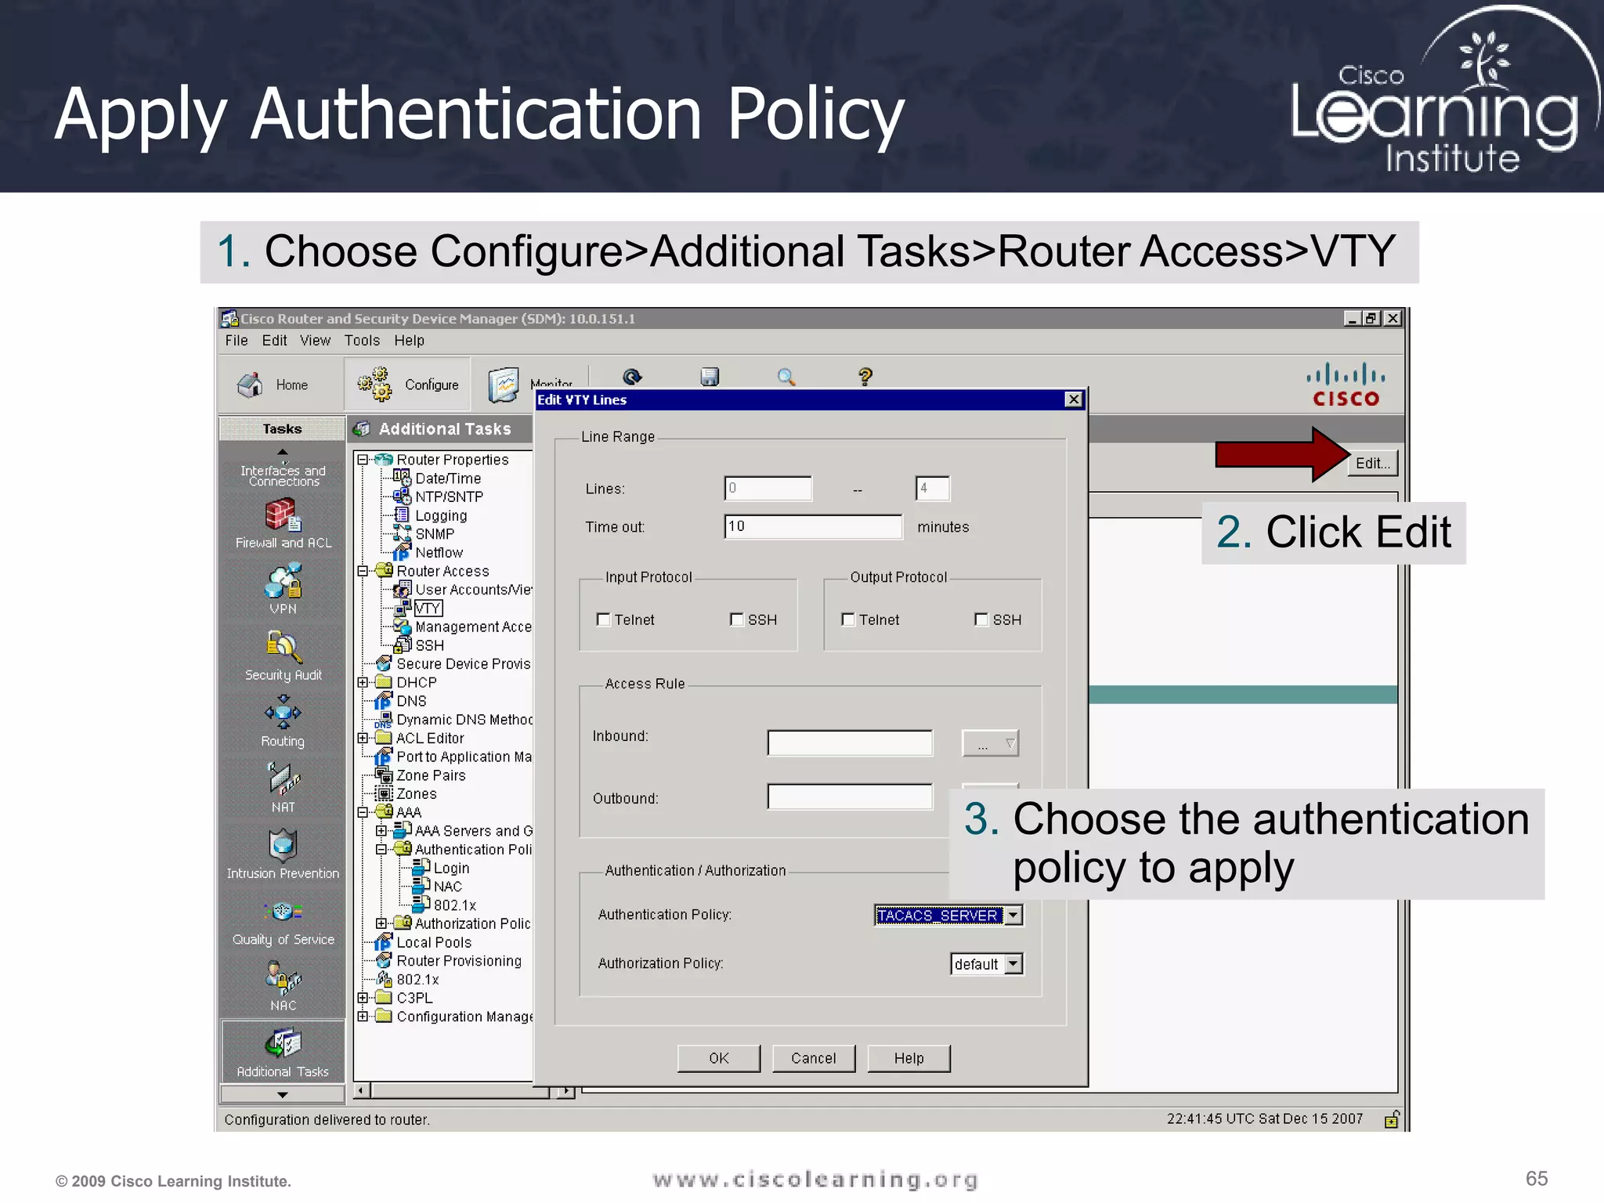
Task: Open the Authentication Policy dropdown
Action: click(x=1013, y=915)
